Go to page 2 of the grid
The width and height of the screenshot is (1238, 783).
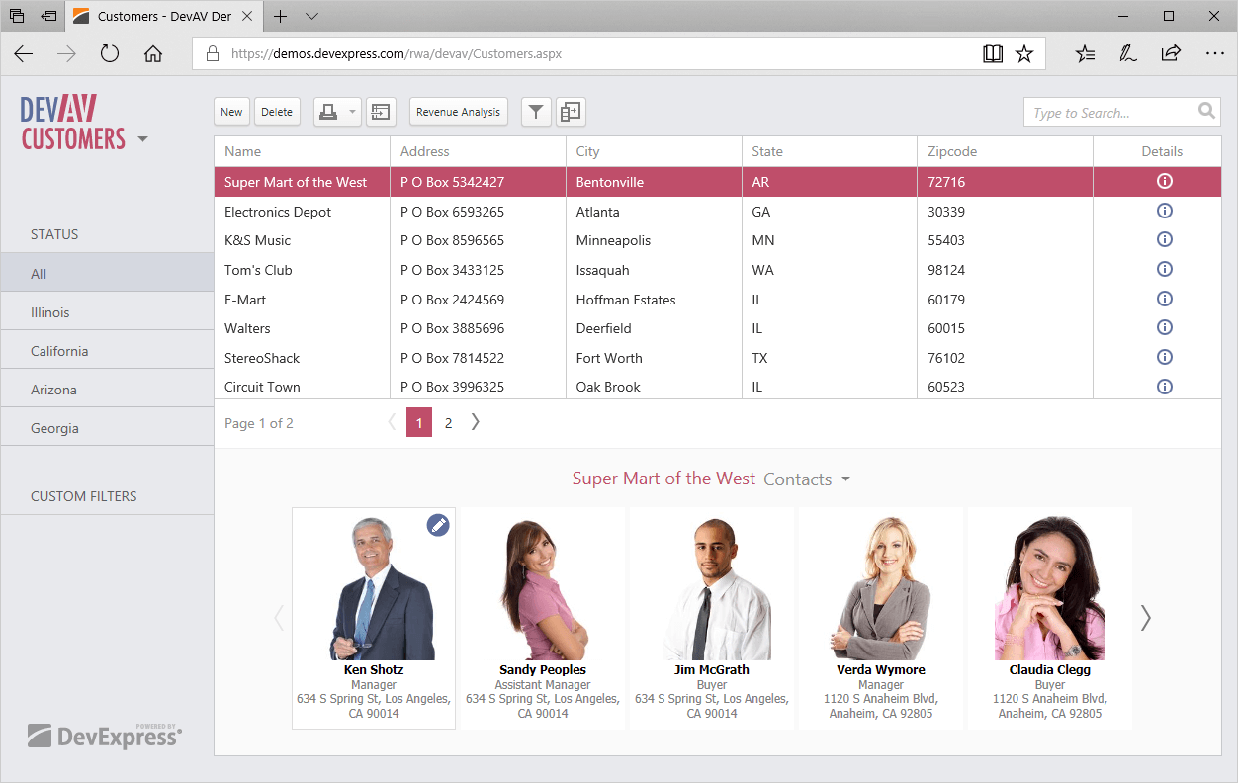[448, 423]
